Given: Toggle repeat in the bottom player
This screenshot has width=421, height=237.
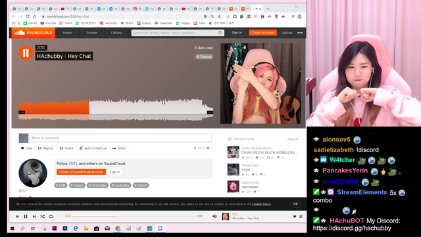Looking at the screenshot, I should pyautogui.click(x=51, y=217).
